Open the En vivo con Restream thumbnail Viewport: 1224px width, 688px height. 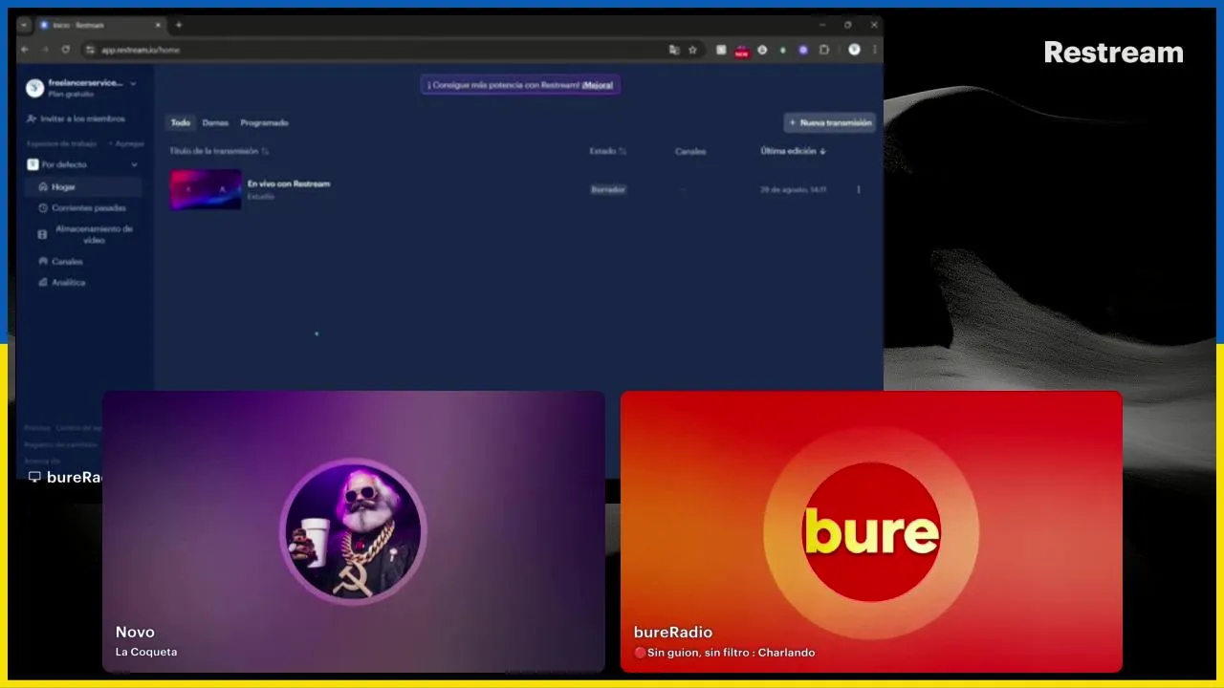(206, 189)
